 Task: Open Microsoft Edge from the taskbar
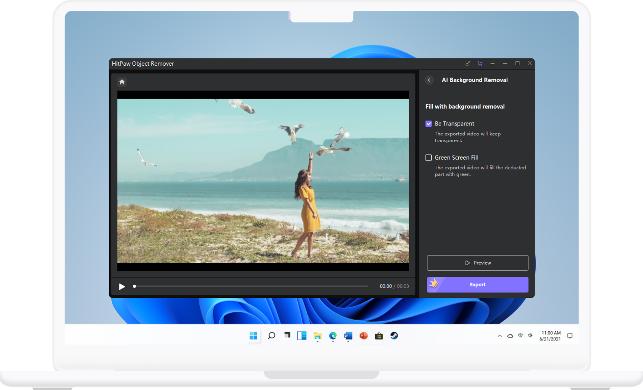tap(333, 335)
